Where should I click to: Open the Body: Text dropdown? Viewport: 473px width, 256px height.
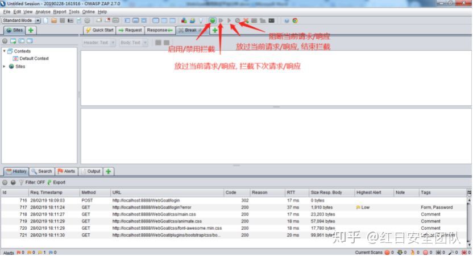tap(133, 43)
